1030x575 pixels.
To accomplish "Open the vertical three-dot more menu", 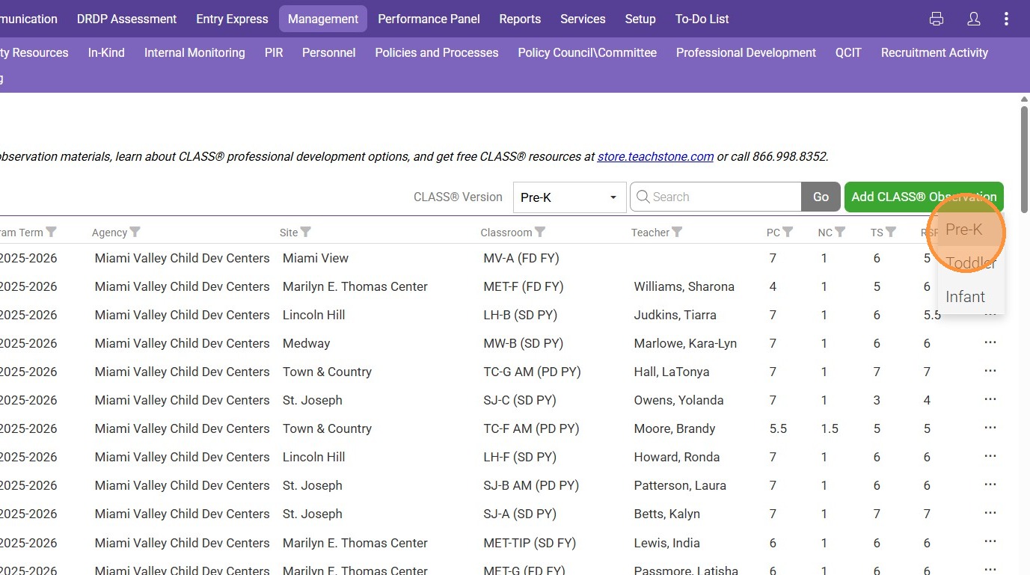I will tap(1006, 19).
